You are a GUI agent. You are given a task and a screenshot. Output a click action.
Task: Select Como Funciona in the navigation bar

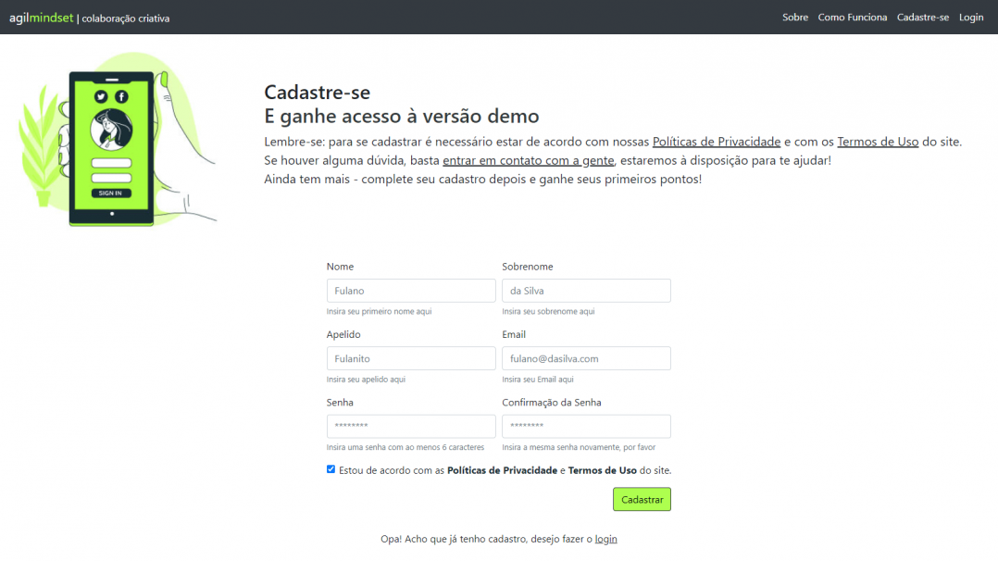coord(852,17)
